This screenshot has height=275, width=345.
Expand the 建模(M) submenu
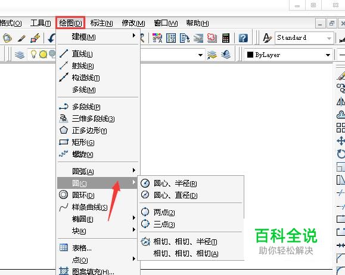(98, 37)
